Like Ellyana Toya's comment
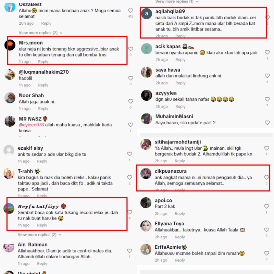This screenshot has width=274, height=274. (x=266, y=230)
